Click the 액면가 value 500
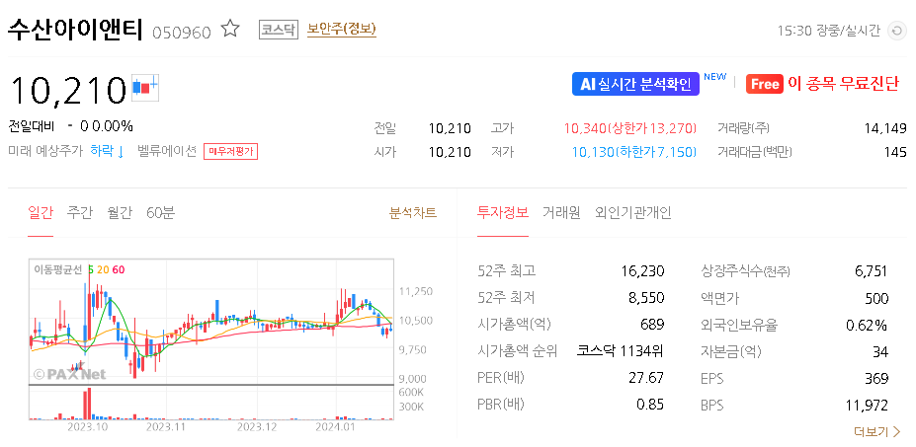This screenshot has width=916, height=447. coord(876,299)
